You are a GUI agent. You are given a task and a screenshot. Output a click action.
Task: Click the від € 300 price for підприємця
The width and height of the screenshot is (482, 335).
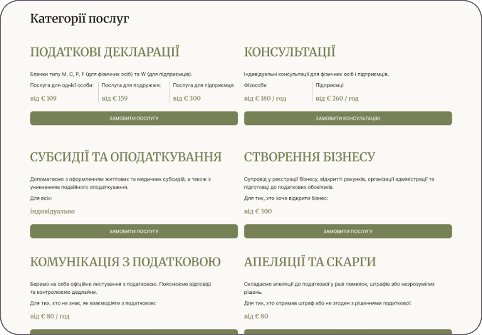pos(187,98)
